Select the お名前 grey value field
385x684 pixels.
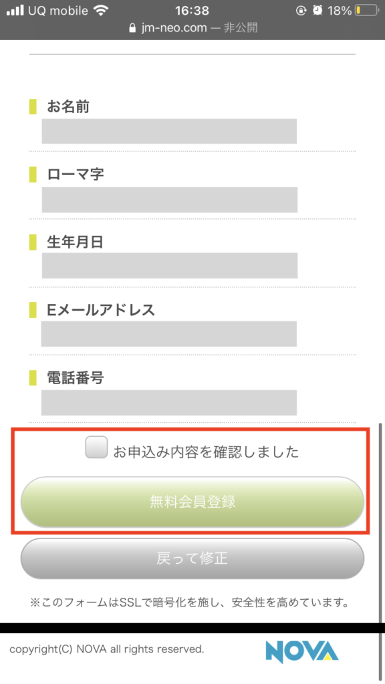pyautogui.click(x=169, y=131)
